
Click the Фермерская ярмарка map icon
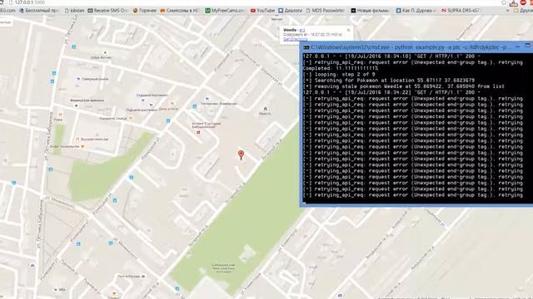76,105
